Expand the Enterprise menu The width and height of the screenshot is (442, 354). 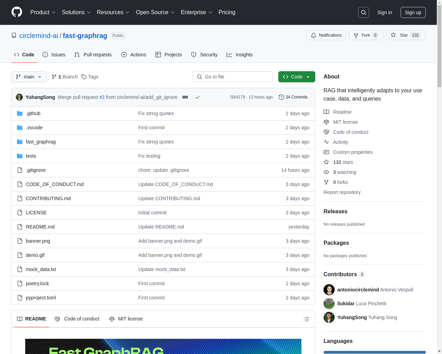pos(196,12)
